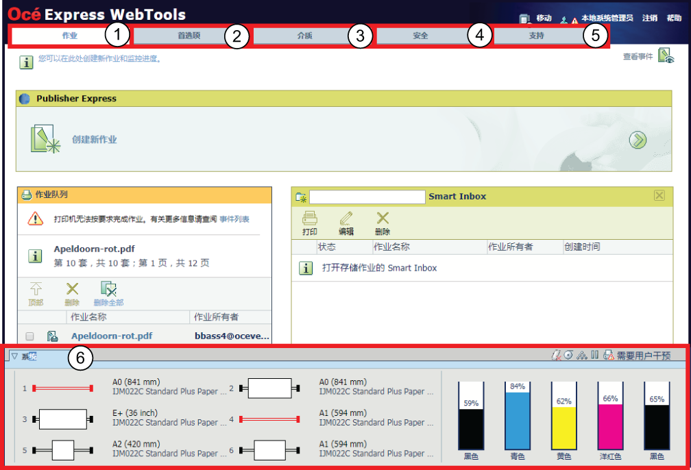Image resolution: width=691 pixels, height=470 pixels.
Task: Select roll 5 A2 media icon
Action: point(62,450)
